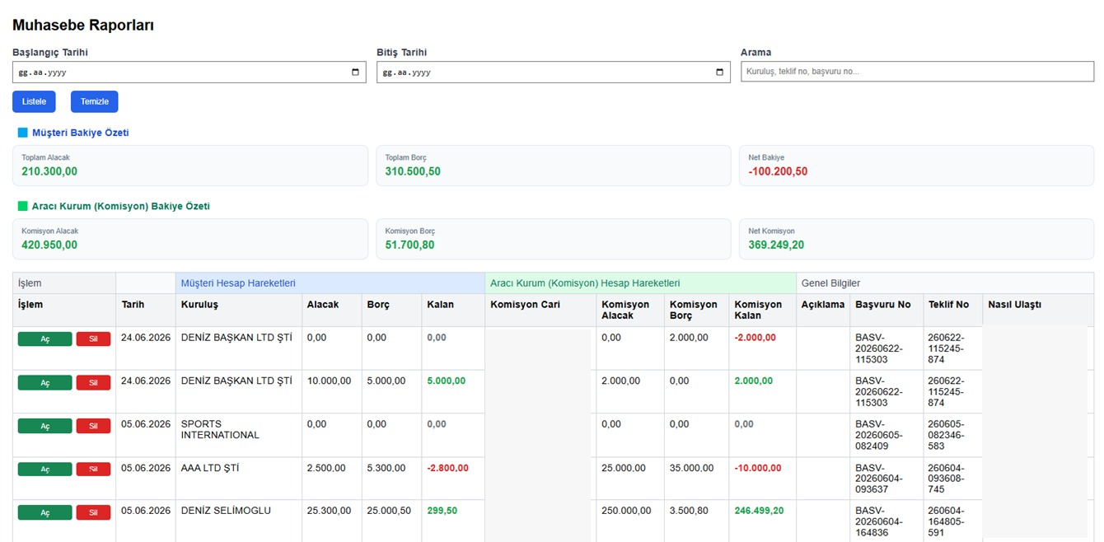This screenshot has width=1104, height=542.
Task: Click the Net Bakiye summary card
Action: click(916, 166)
